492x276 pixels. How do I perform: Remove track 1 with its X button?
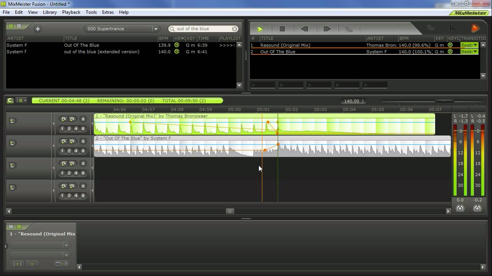83,119
